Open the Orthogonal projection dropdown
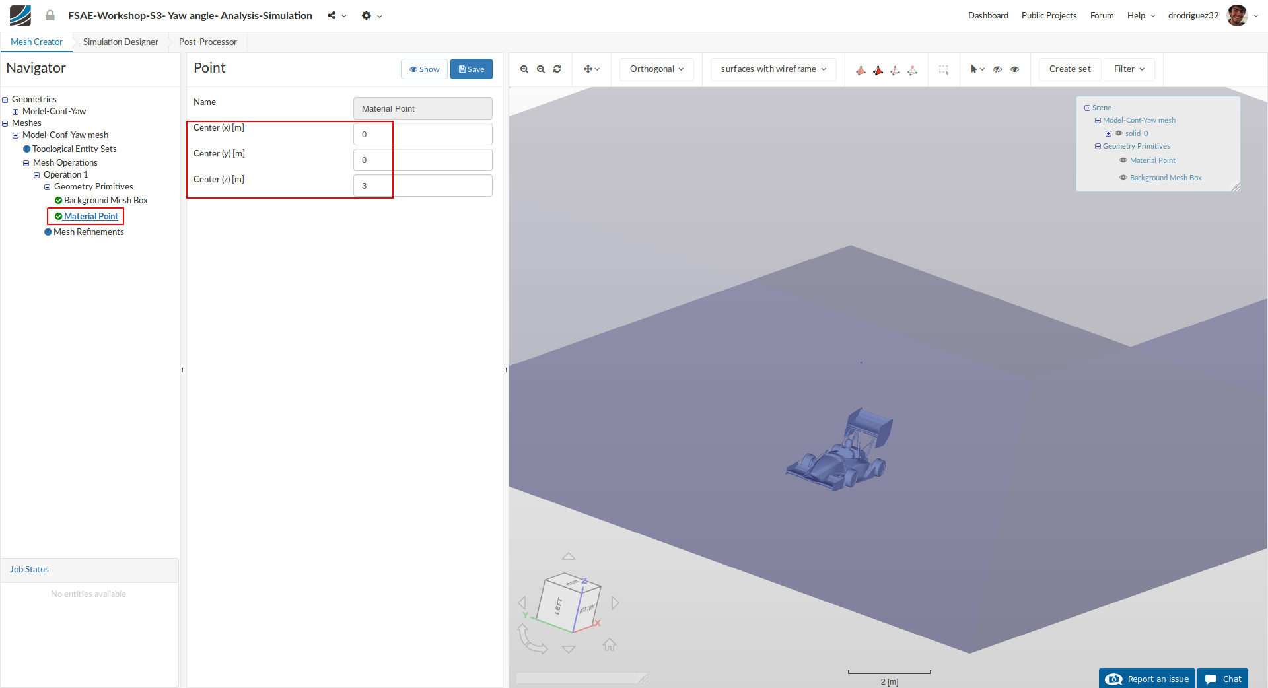Image resolution: width=1268 pixels, height=688 pixels. (x=656, y=69)
